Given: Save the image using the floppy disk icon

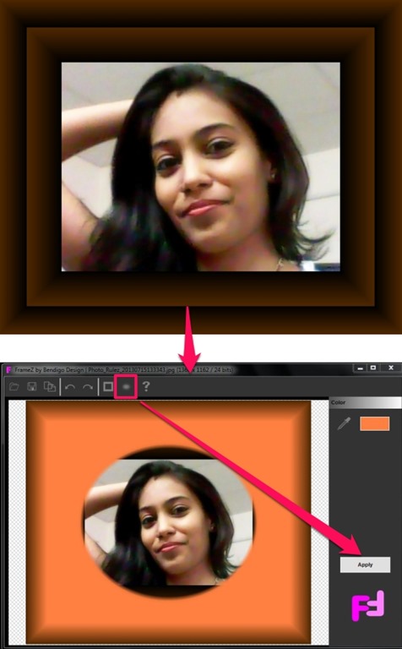Looking at the screenshot, I should [x=32, y=387].
